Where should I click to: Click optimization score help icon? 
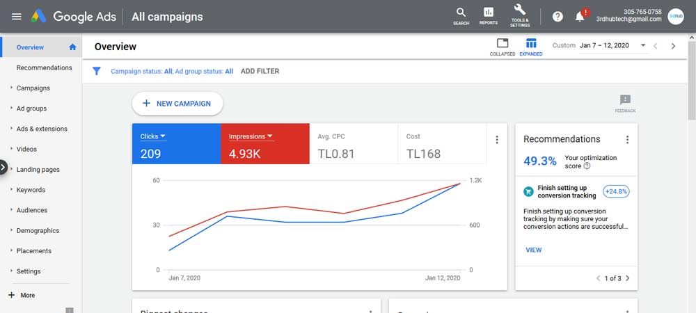(587, 166)
